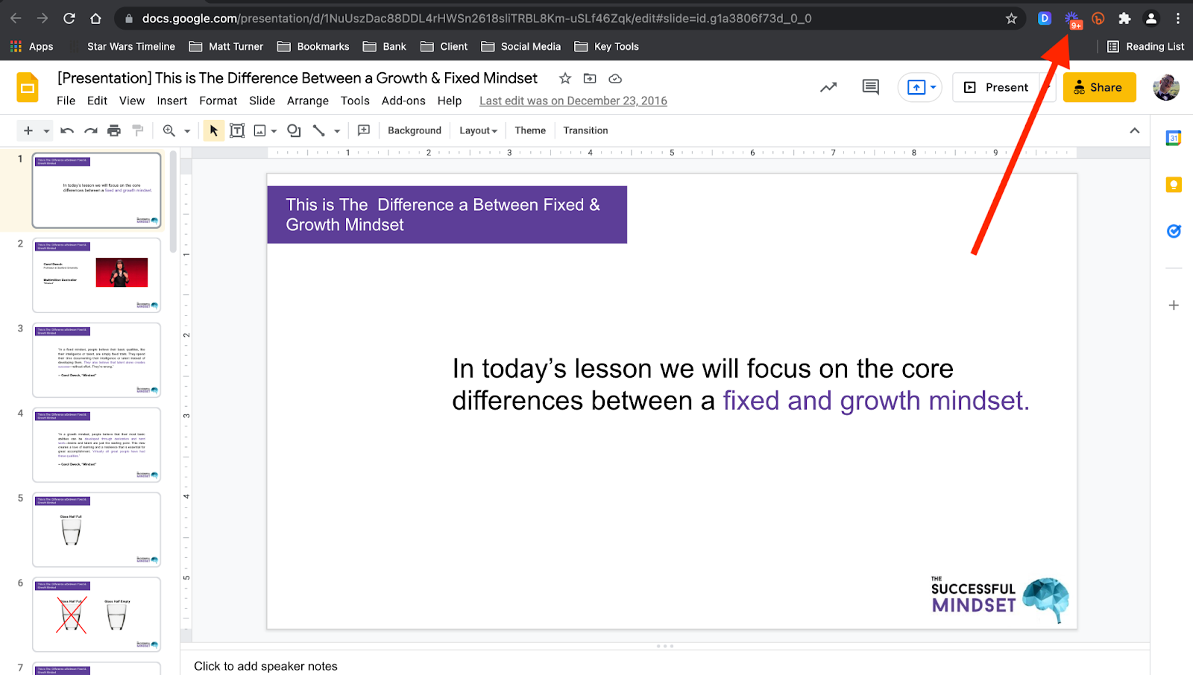1193x675 pixels.
Task: Click the yellow Share button
Action: pyautogui.click(x=1099, y=87)
